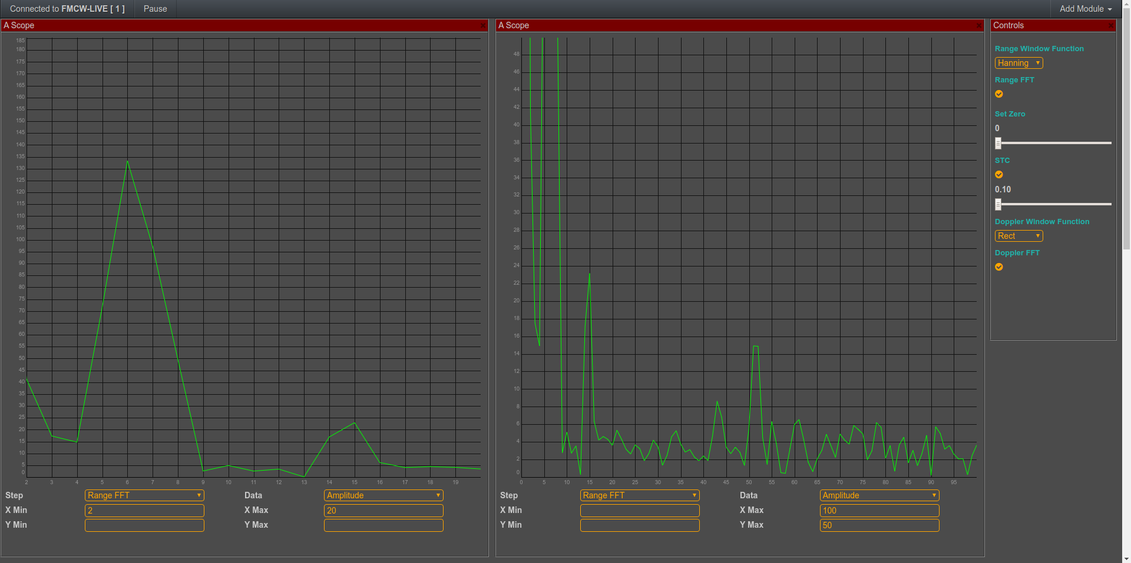Close the Controls panel

(x=1111, y=26)
